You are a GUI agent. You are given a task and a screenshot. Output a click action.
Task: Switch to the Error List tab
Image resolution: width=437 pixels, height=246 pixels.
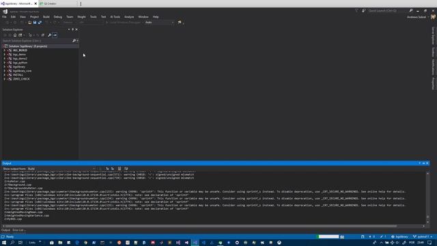pyautogui.click(x=19, y=230)
